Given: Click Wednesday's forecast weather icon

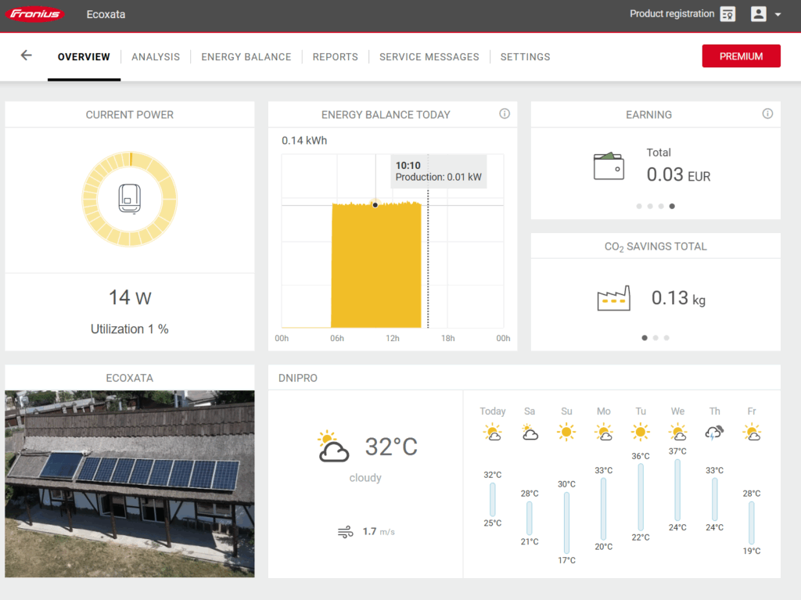Looking at the screenshot, I should [677, 433].
